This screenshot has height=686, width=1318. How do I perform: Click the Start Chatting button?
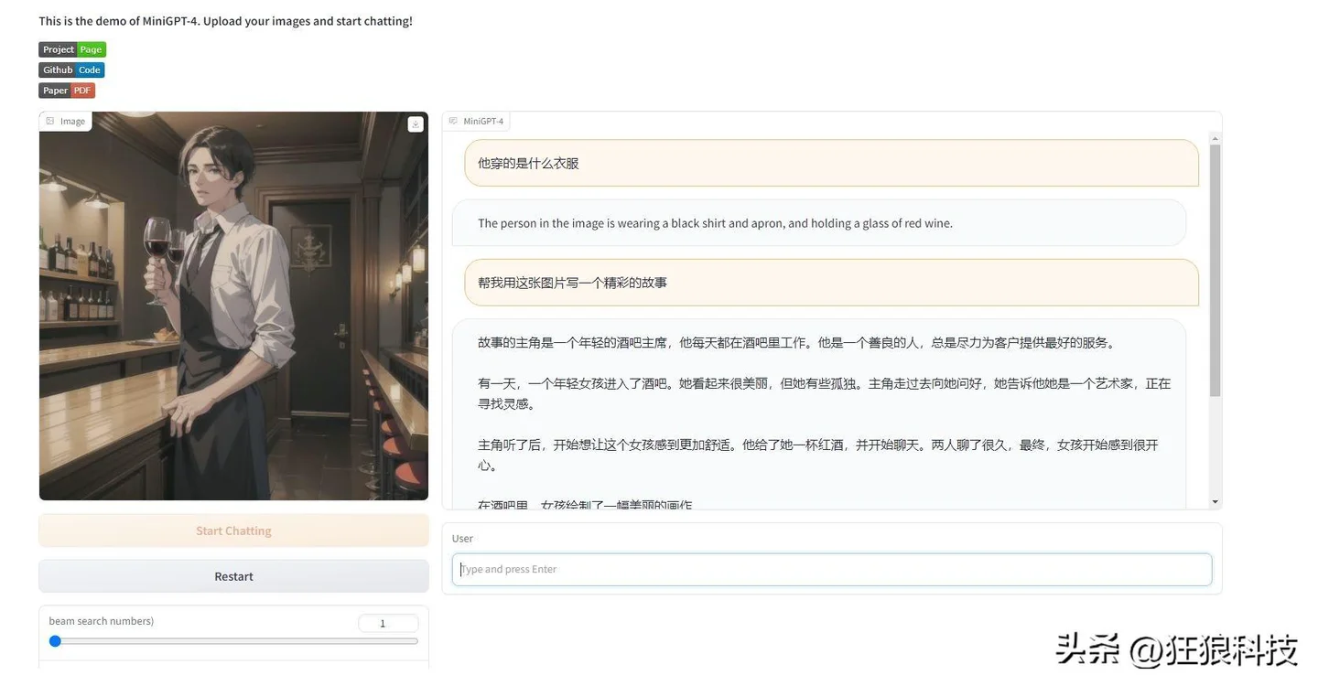tap(233, 531)
